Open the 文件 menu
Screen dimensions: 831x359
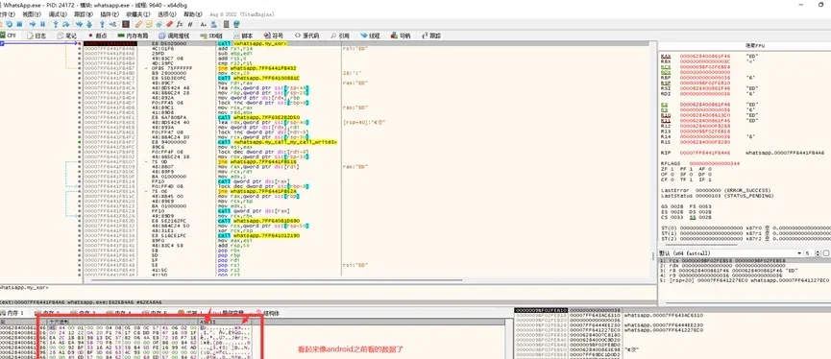8,14
